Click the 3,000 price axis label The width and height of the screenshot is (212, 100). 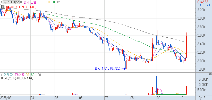tap(201, 18)
